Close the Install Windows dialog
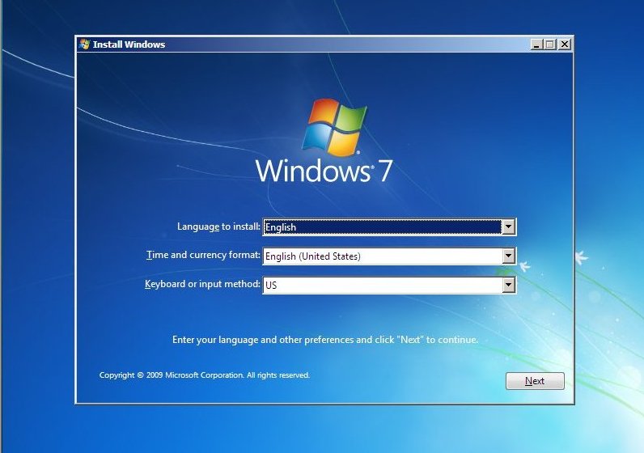This screenshot has width=644, height=453. click(564, 44)
